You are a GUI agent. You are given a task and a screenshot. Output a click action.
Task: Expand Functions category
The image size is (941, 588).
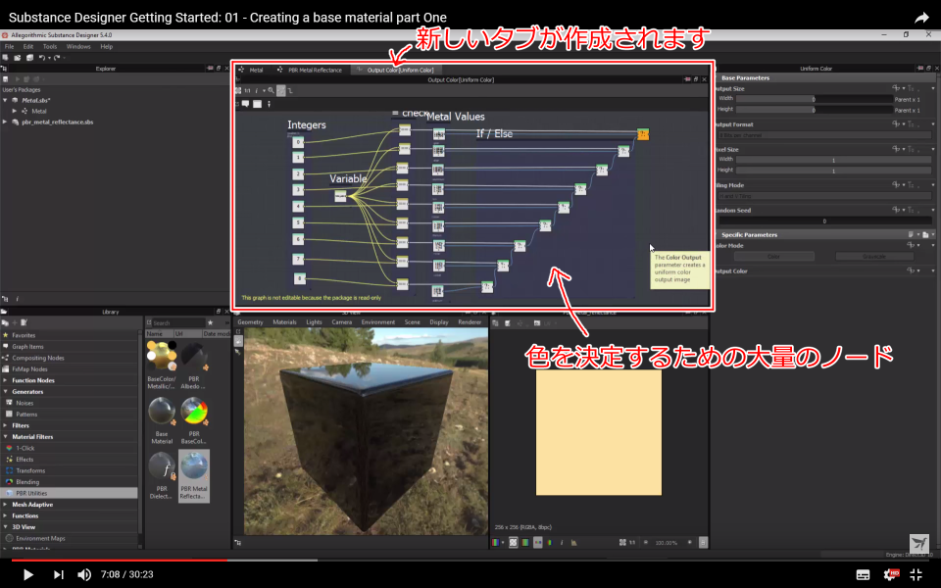click(x=6, y=516)
